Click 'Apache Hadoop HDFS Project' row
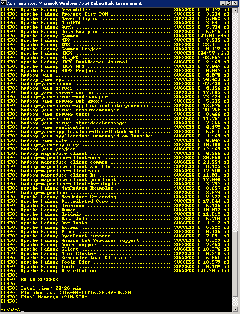Screen dimensions: 240x314 tap(115, 71)
